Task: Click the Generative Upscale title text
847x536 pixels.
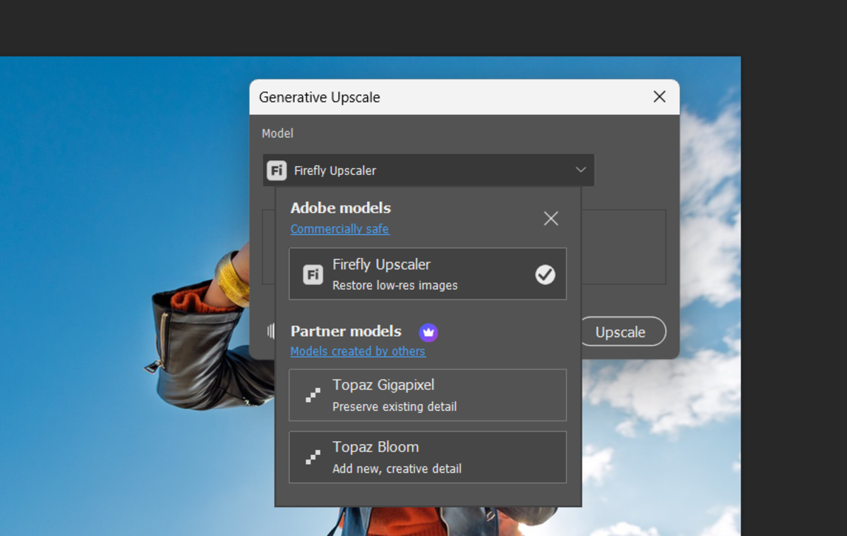Action: pyautogui.click(x=320, y=97)
